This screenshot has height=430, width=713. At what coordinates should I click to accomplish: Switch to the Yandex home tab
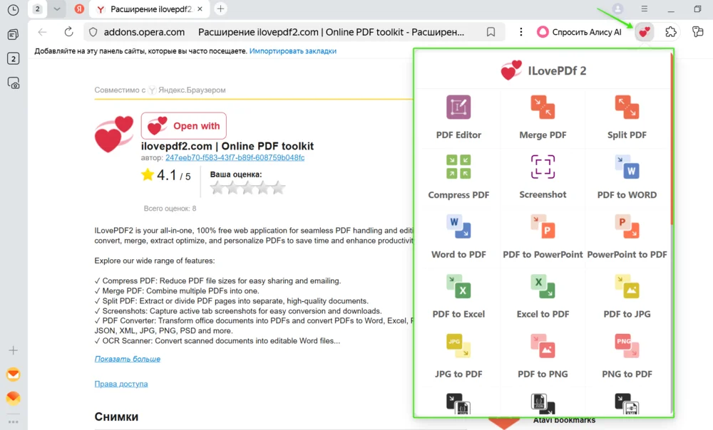pyautogui.click(x=79, y=9)
